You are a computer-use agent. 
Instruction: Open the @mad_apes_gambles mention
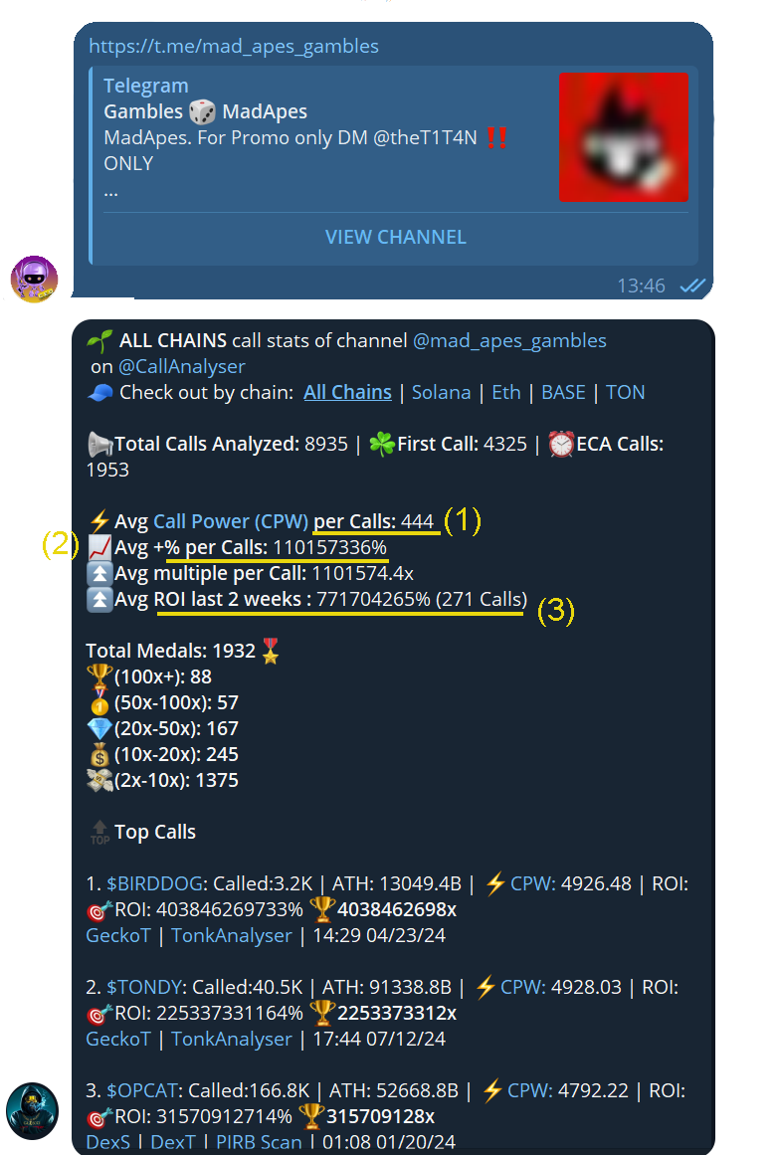point(509,341)
